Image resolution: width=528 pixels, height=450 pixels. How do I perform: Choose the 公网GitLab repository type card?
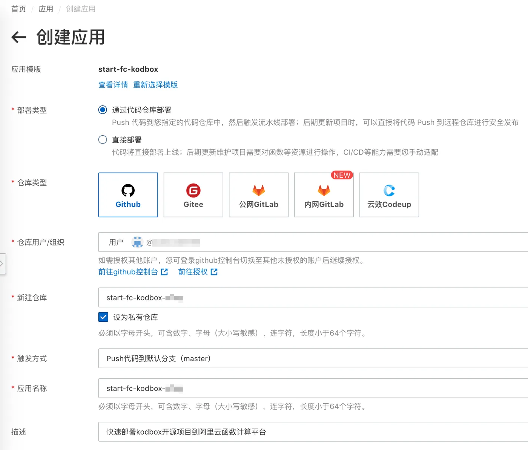pyautogui.click(x=259, y=195)
